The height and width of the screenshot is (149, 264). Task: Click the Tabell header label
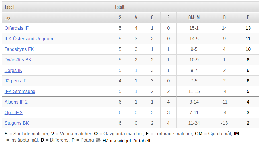(x=9, y=7)
